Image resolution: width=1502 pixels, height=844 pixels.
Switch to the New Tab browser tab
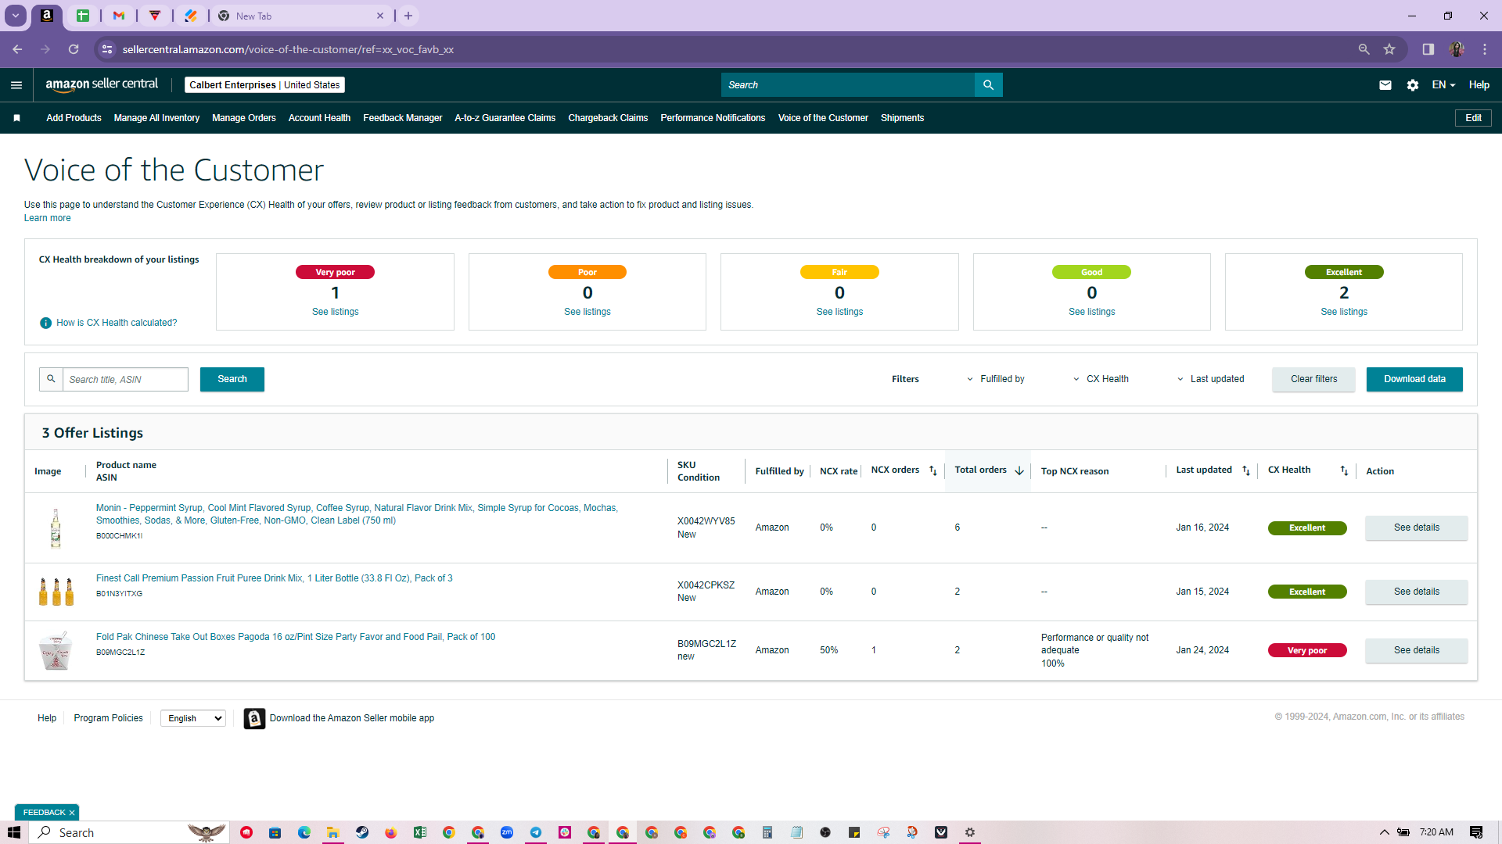(300, 16)
